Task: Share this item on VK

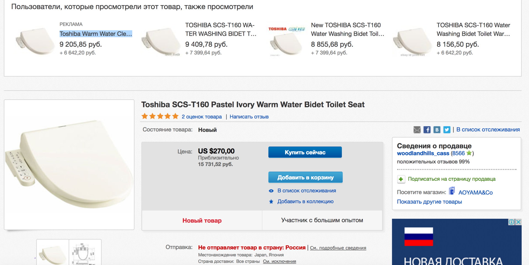Action: pos(437,130)
